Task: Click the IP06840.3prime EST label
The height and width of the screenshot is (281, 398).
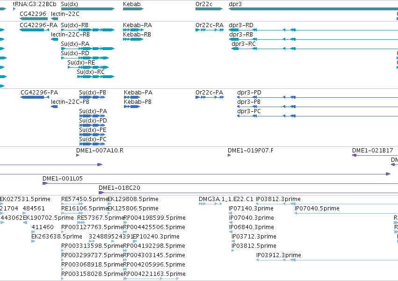Action: (252, 227)
